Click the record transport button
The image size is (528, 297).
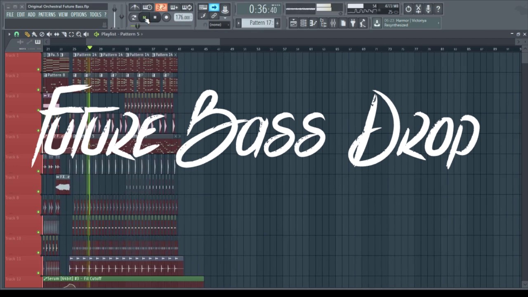point(166,17)
